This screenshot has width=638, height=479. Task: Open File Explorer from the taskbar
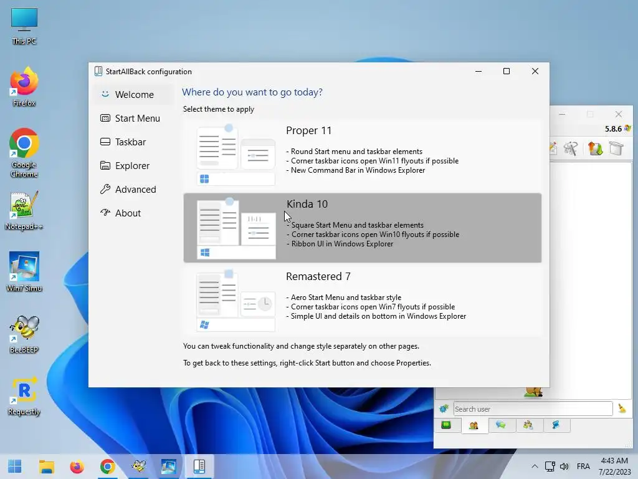coord(46,467)
